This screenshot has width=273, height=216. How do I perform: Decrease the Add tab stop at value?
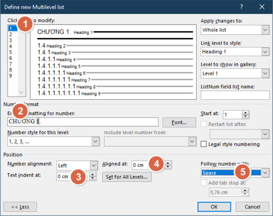click(x=245, y=194)
